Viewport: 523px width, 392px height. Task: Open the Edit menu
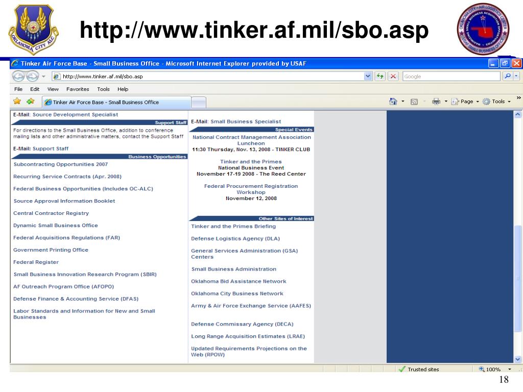click(35, 89)
